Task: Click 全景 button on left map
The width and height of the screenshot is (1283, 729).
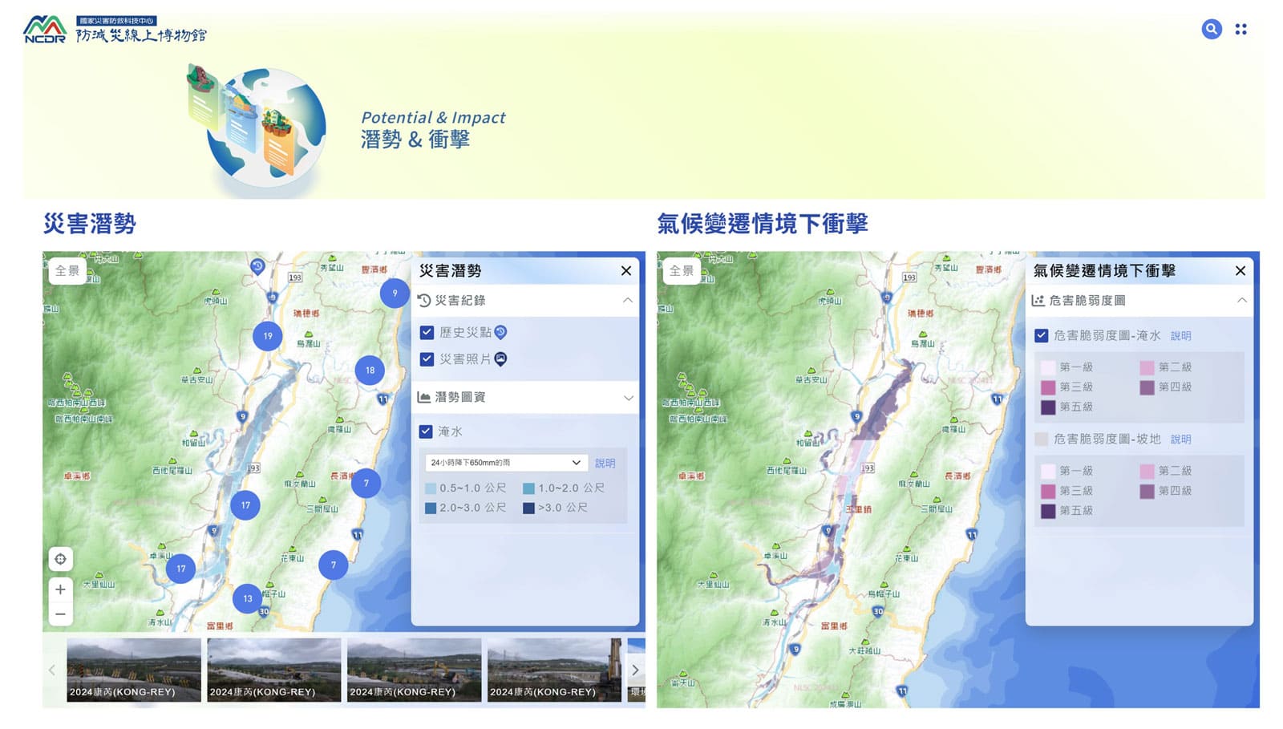Action: pos(67,271)
